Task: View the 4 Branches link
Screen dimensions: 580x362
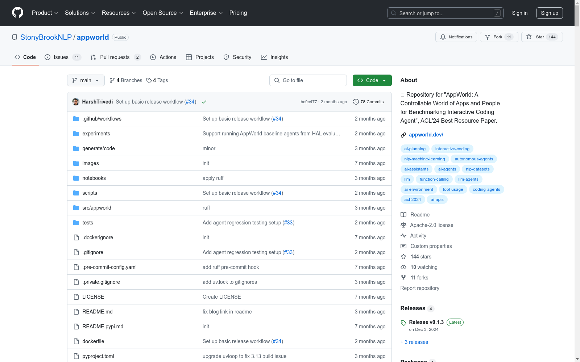Action: click(126, 80)
